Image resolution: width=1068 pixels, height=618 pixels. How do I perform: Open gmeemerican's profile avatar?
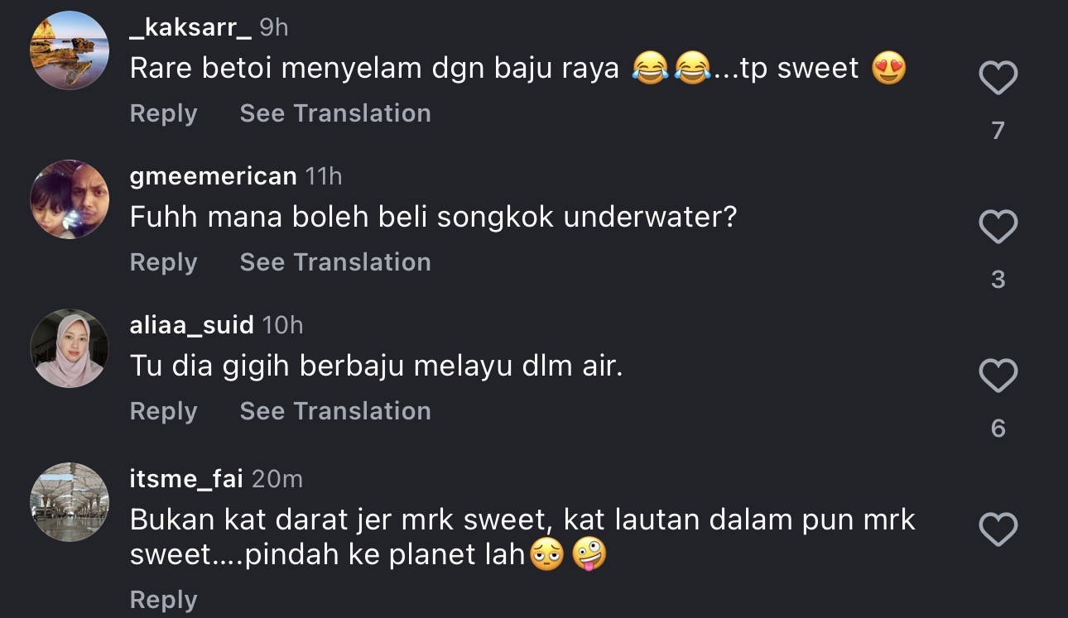tap(70, 199)
